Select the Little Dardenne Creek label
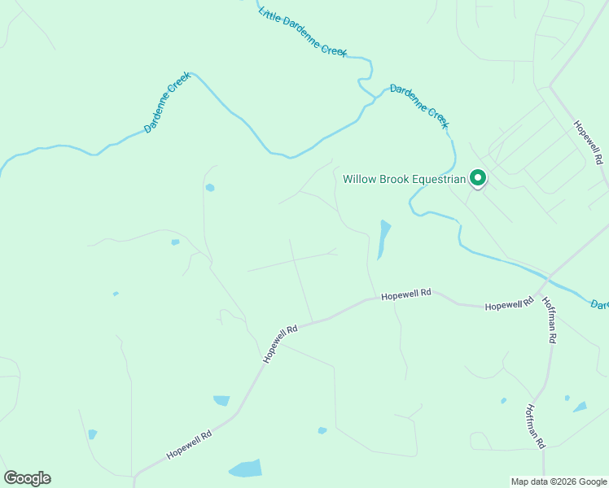Image resolution: width=609 pixels, height=488 pixels. coord(302,33)
